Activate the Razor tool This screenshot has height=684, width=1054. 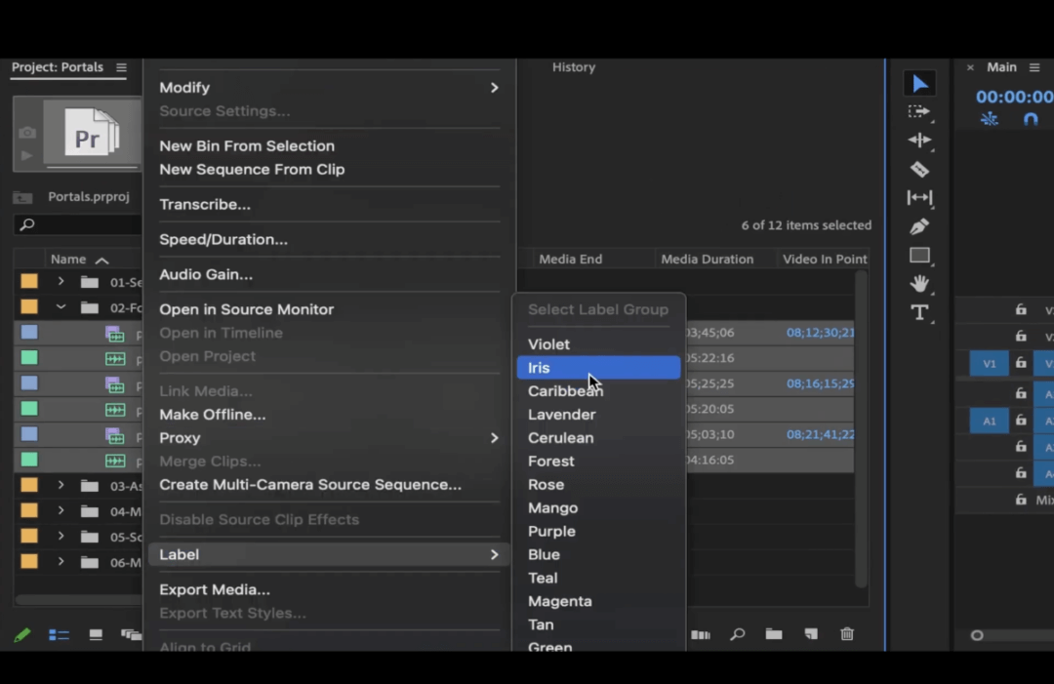(919, 168)
